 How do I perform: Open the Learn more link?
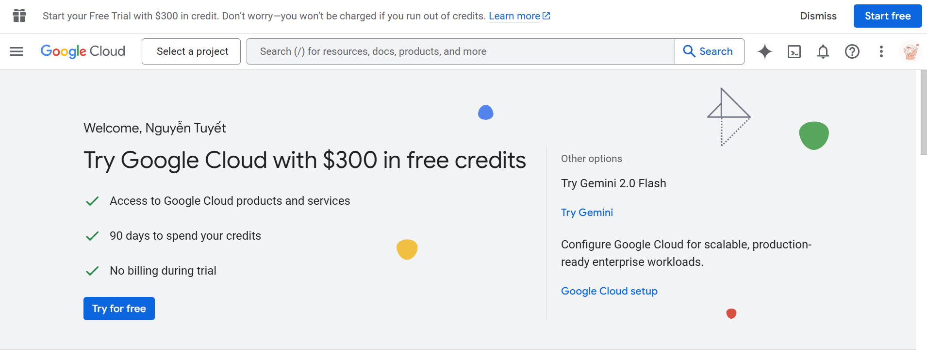tap(519, 16)
